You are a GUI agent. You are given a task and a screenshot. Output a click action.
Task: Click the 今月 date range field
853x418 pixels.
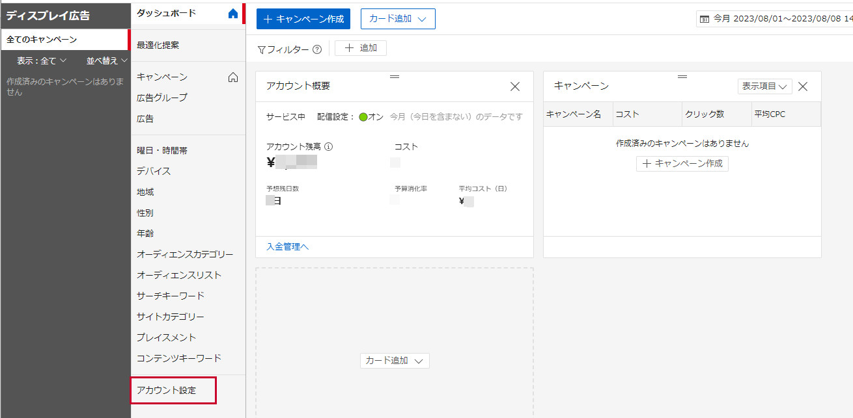click(x=723, y=19)
